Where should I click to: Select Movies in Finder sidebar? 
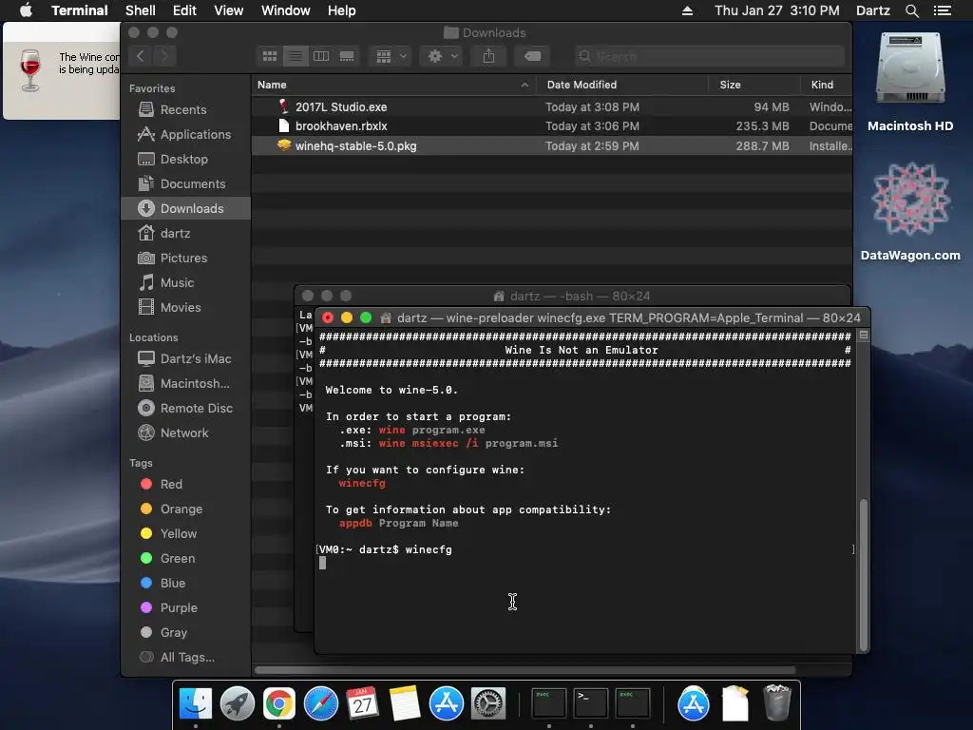186,308
